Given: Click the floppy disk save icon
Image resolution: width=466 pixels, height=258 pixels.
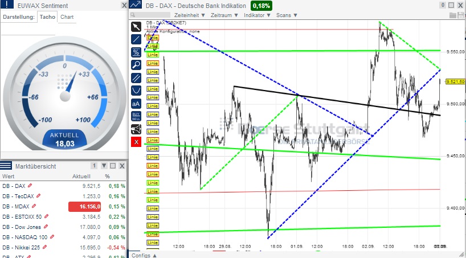Looking at the screenshot, I should point(461,15).
